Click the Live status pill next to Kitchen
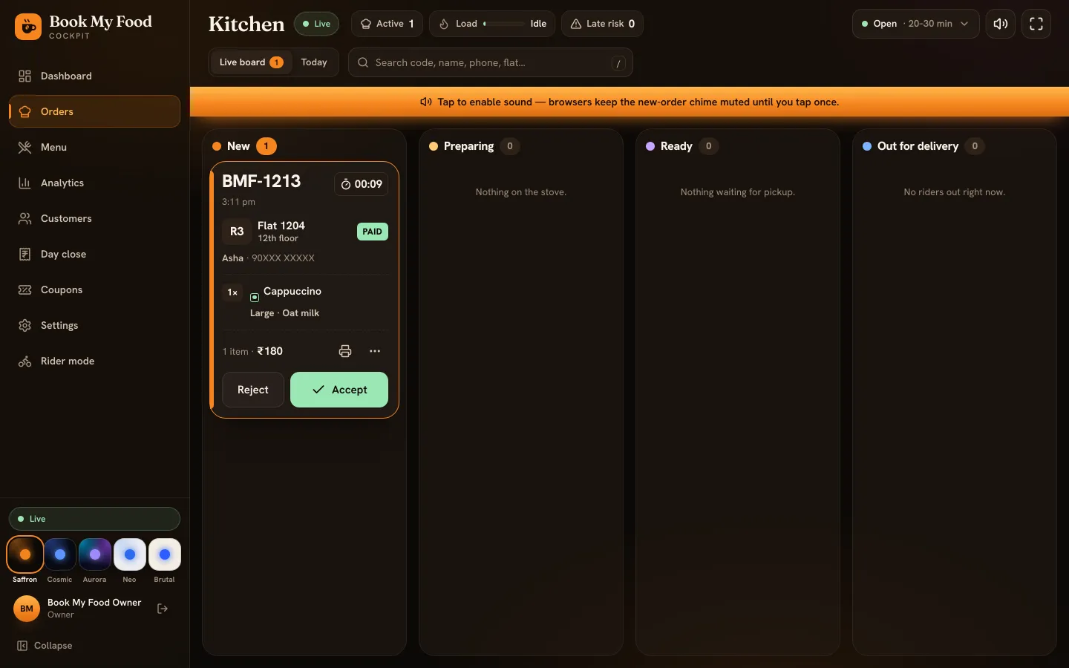This screenshot has height=668, width=1069. coord(317,24)
